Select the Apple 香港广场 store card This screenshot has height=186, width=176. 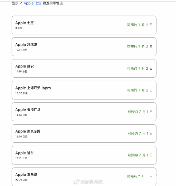(84, 112)
